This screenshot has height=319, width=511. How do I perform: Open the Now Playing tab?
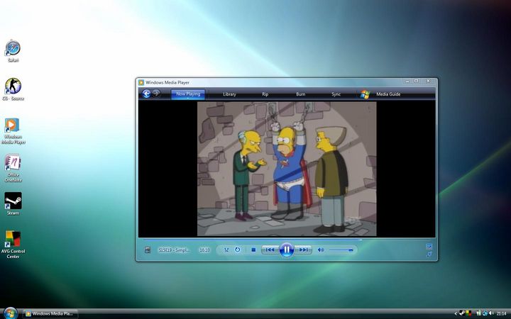pyautogui.click(x=188, y=94)
